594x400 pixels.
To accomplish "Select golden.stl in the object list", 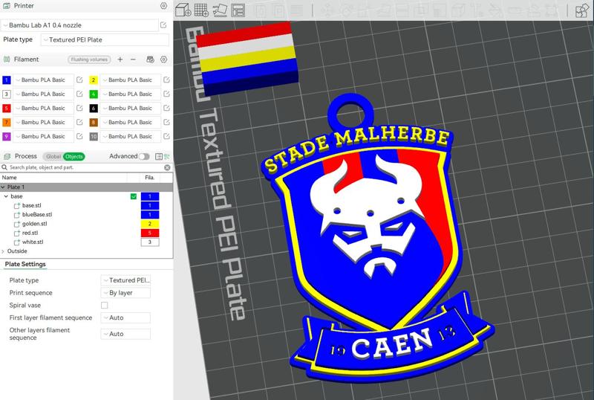I will 34,224.
